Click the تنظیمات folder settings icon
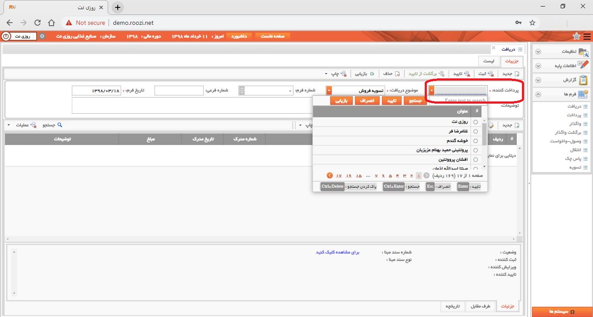The image size is (593, 317). coord(583,51)
